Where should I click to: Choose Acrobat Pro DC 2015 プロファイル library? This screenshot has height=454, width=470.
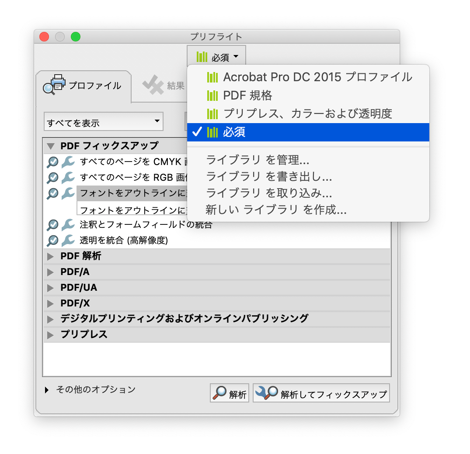[x=308, y=77]
